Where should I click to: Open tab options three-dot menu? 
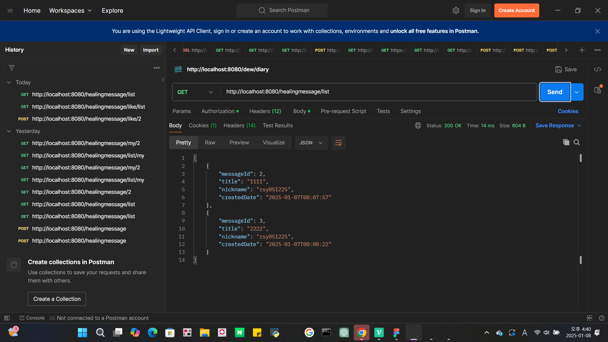pos(597,50)
